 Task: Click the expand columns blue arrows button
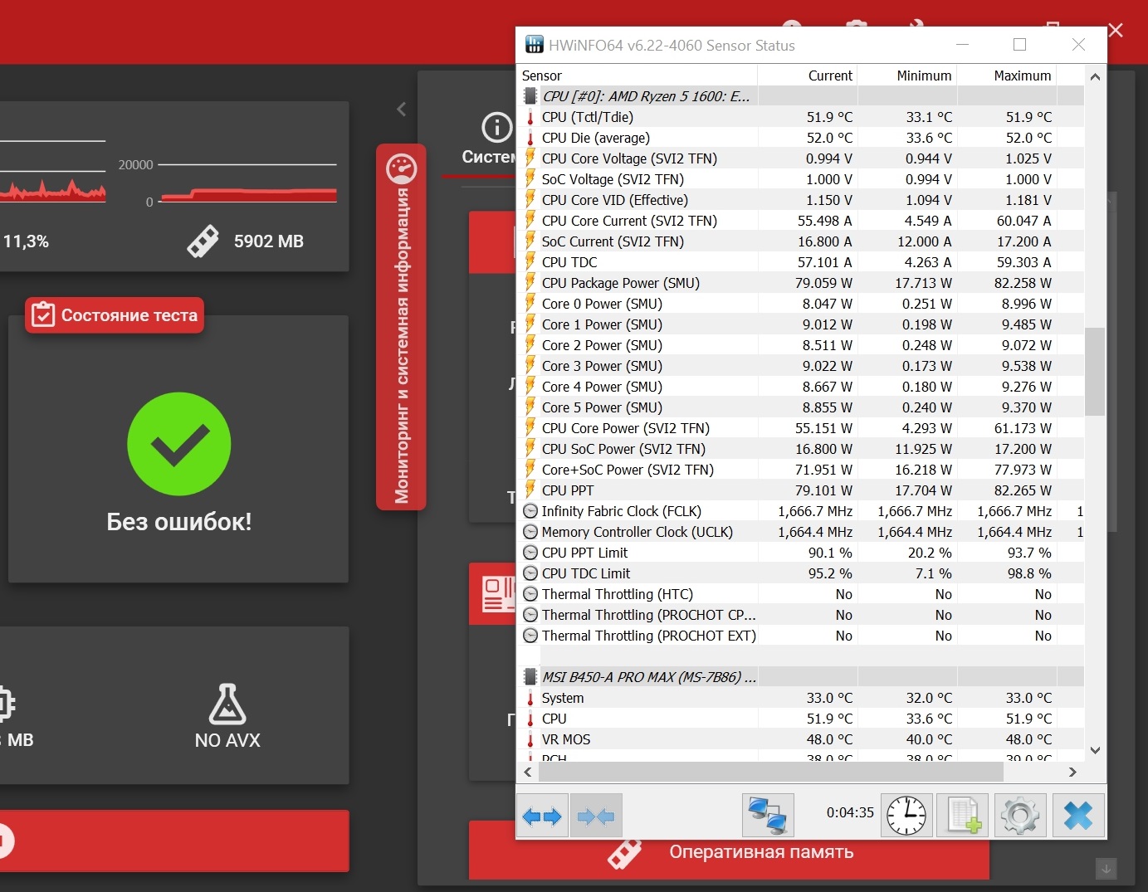click(x=542, y=816)
